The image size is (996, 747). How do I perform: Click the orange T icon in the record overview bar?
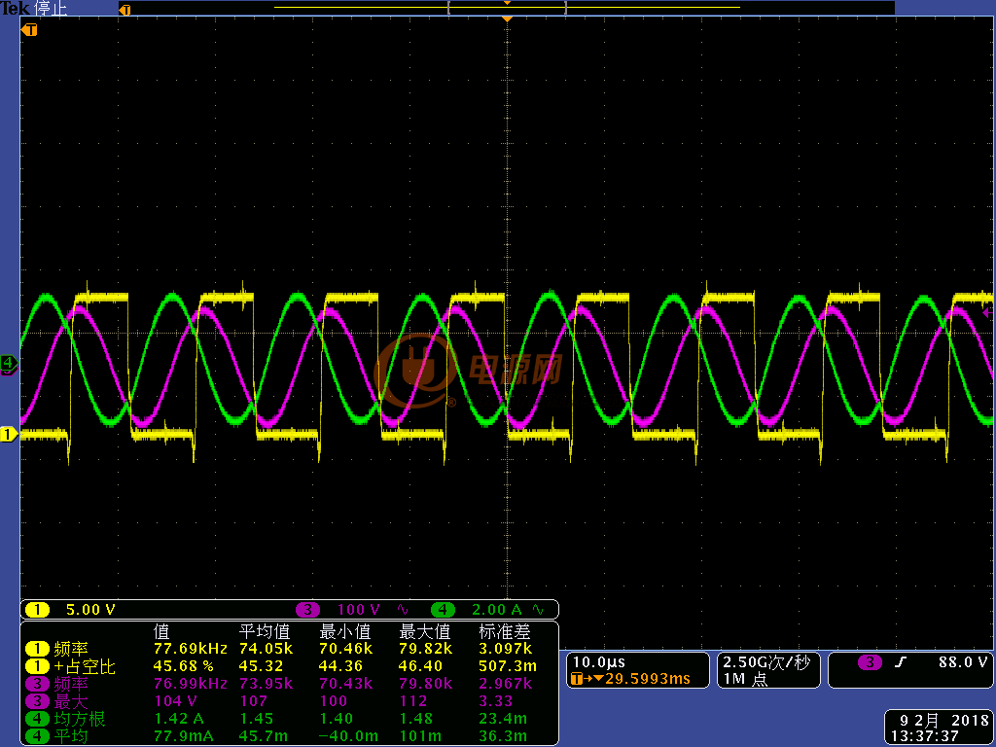point(125,10)
